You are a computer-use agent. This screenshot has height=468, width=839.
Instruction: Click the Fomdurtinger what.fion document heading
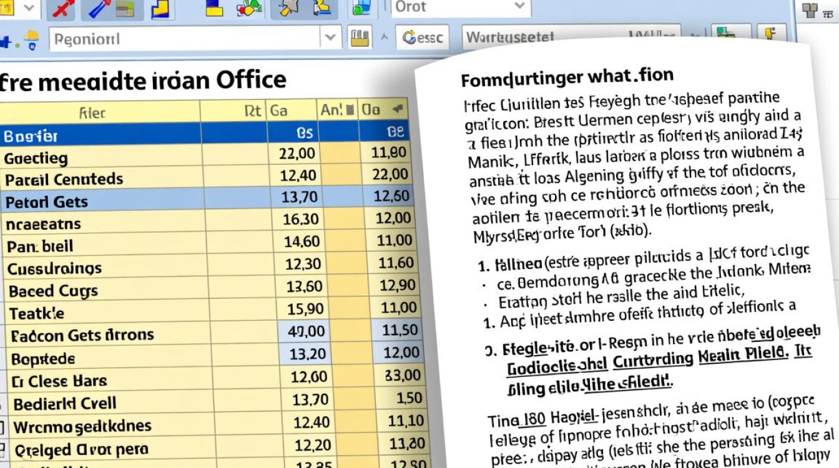point(567,77)
